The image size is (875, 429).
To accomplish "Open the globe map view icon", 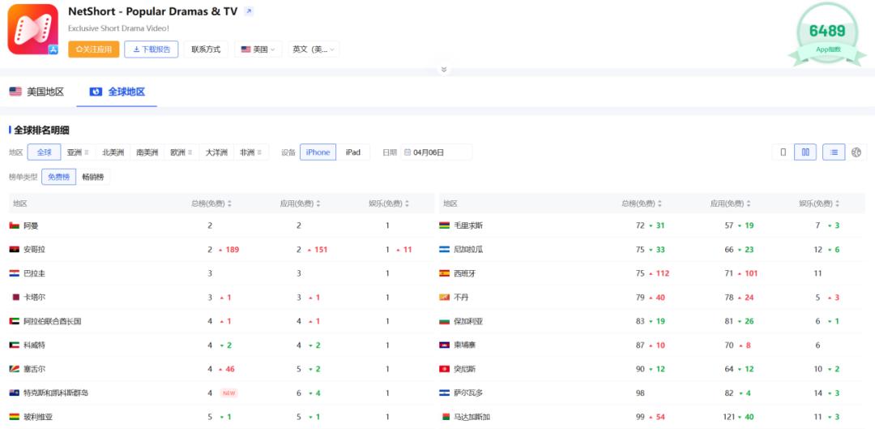I will pyautogui.click(x=856, y=152).
